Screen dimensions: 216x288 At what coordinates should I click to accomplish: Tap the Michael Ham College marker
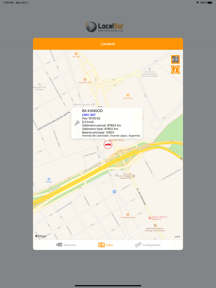[x=39, y=85]
